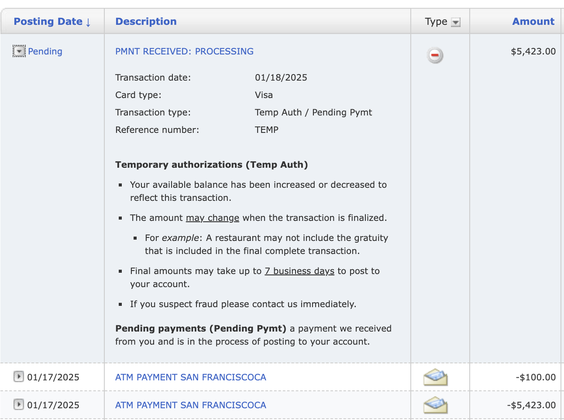The image size is (564, 420).
Task: Click the Amount column header
Action: 533,21
